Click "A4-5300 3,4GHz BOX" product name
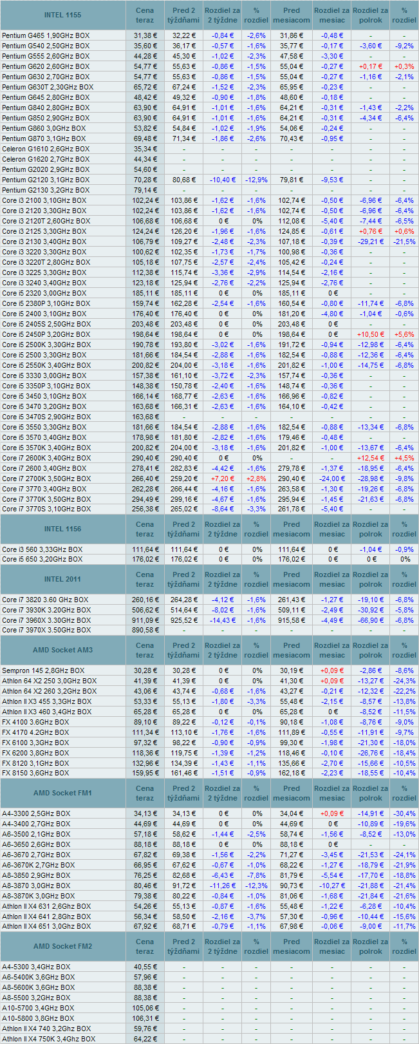 36,967
